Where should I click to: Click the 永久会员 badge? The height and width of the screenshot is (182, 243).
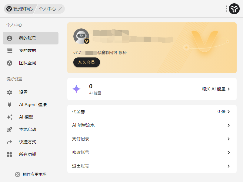pyautogui.click(x=87, y=62)
